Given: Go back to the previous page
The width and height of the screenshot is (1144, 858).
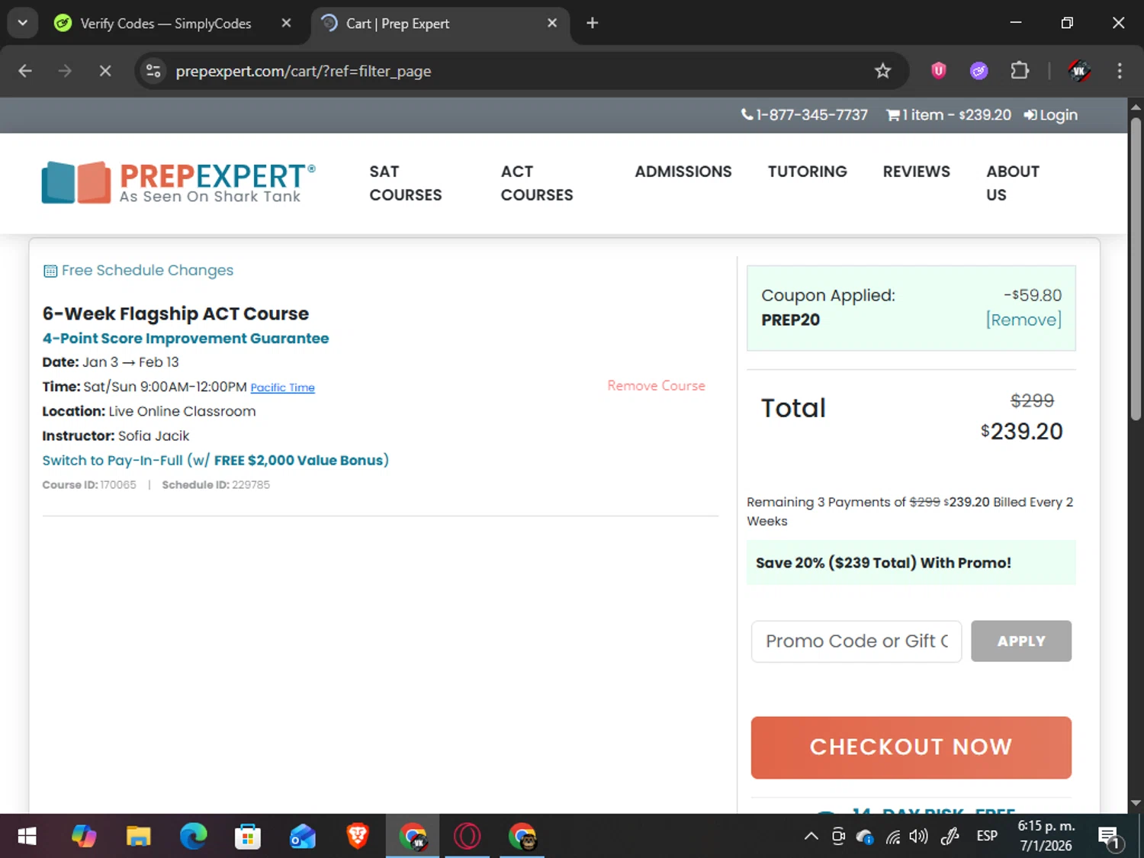Looking at the screenshot, I should click(25, 71).
